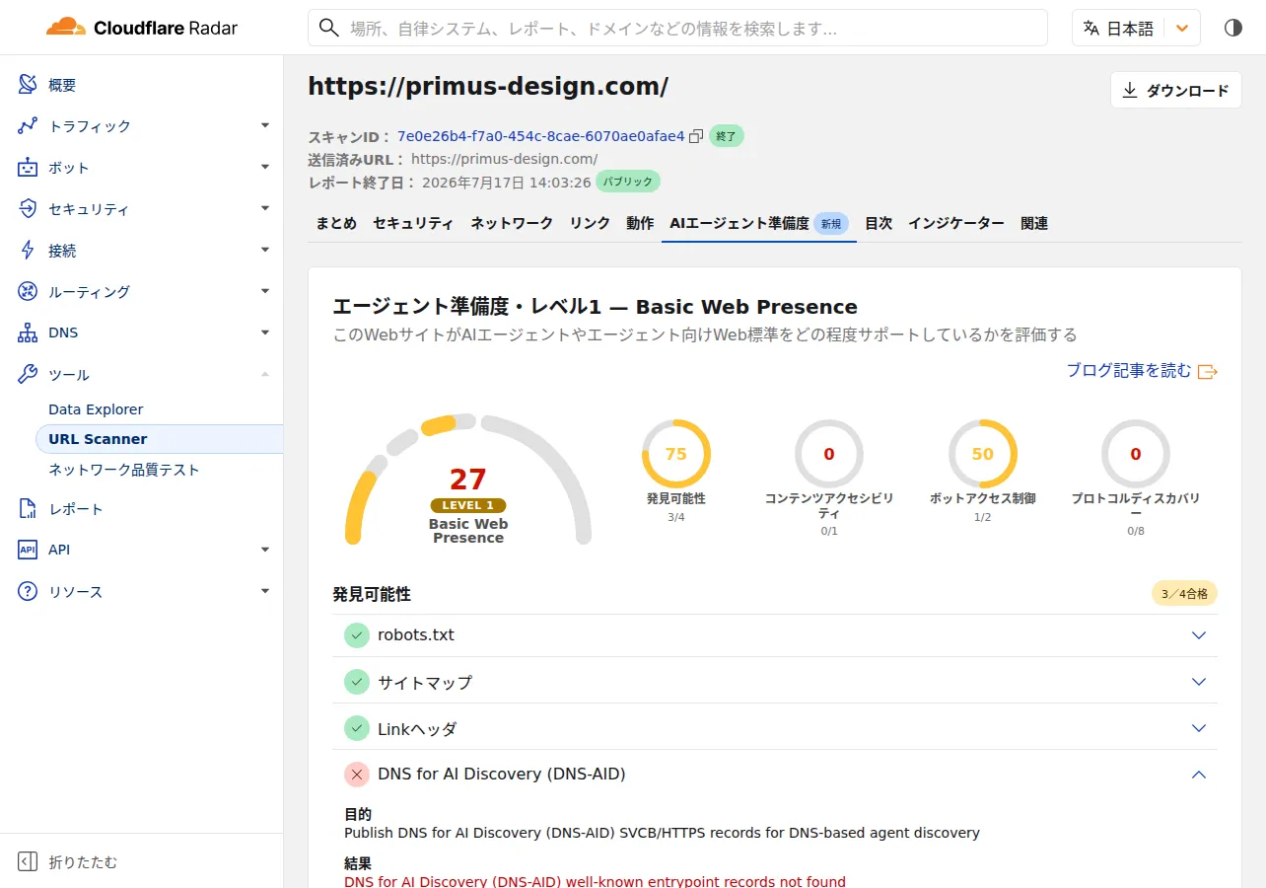This screenshot has height=888, width=1266.
Task: Click the 3/4合格 badge
Action: click(1184, 594)
